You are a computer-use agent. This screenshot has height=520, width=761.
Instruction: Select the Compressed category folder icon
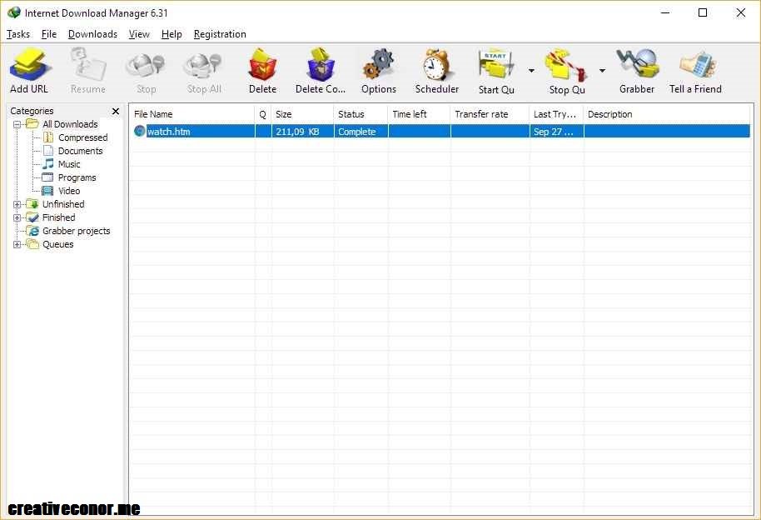48,137
